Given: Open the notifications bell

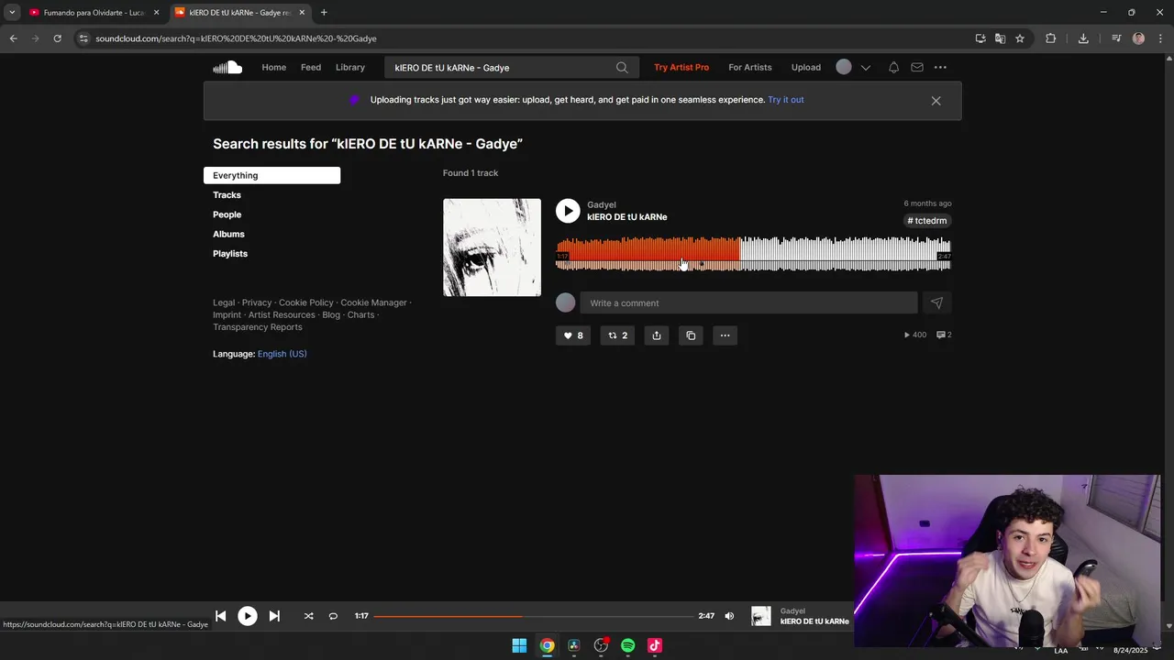Looking at the screenshot, I should (x=893, y=67).
